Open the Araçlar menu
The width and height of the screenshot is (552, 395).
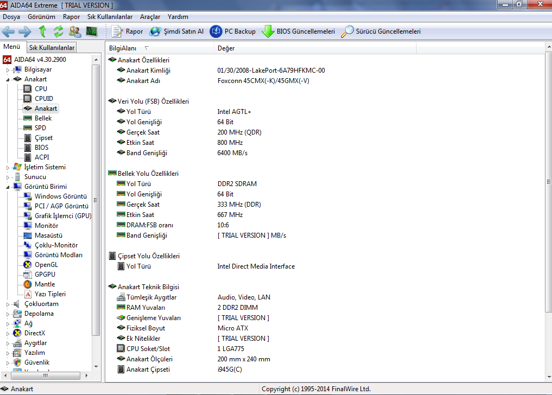coord(150,16)
